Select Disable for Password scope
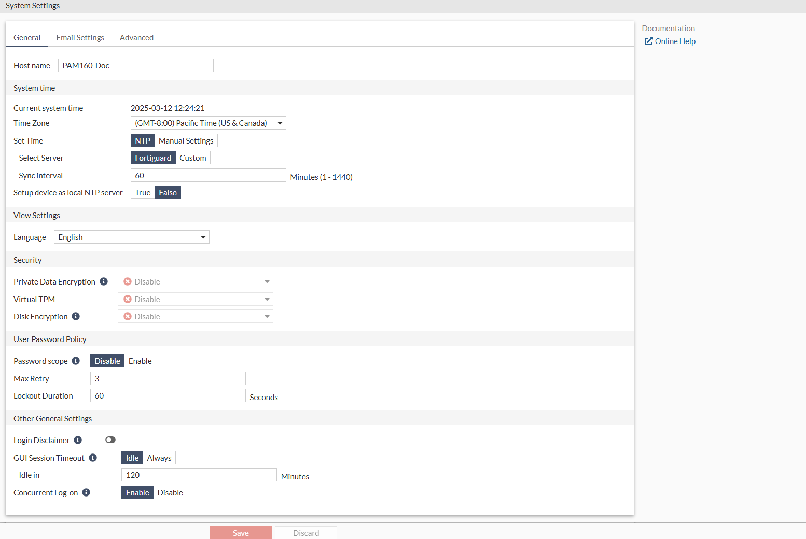 107,361
